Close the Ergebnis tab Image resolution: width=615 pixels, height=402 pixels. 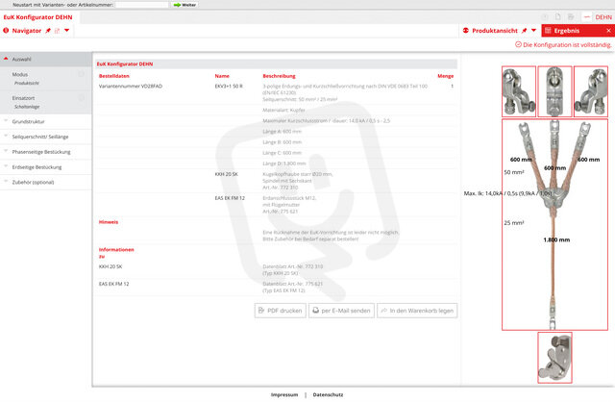608,31
